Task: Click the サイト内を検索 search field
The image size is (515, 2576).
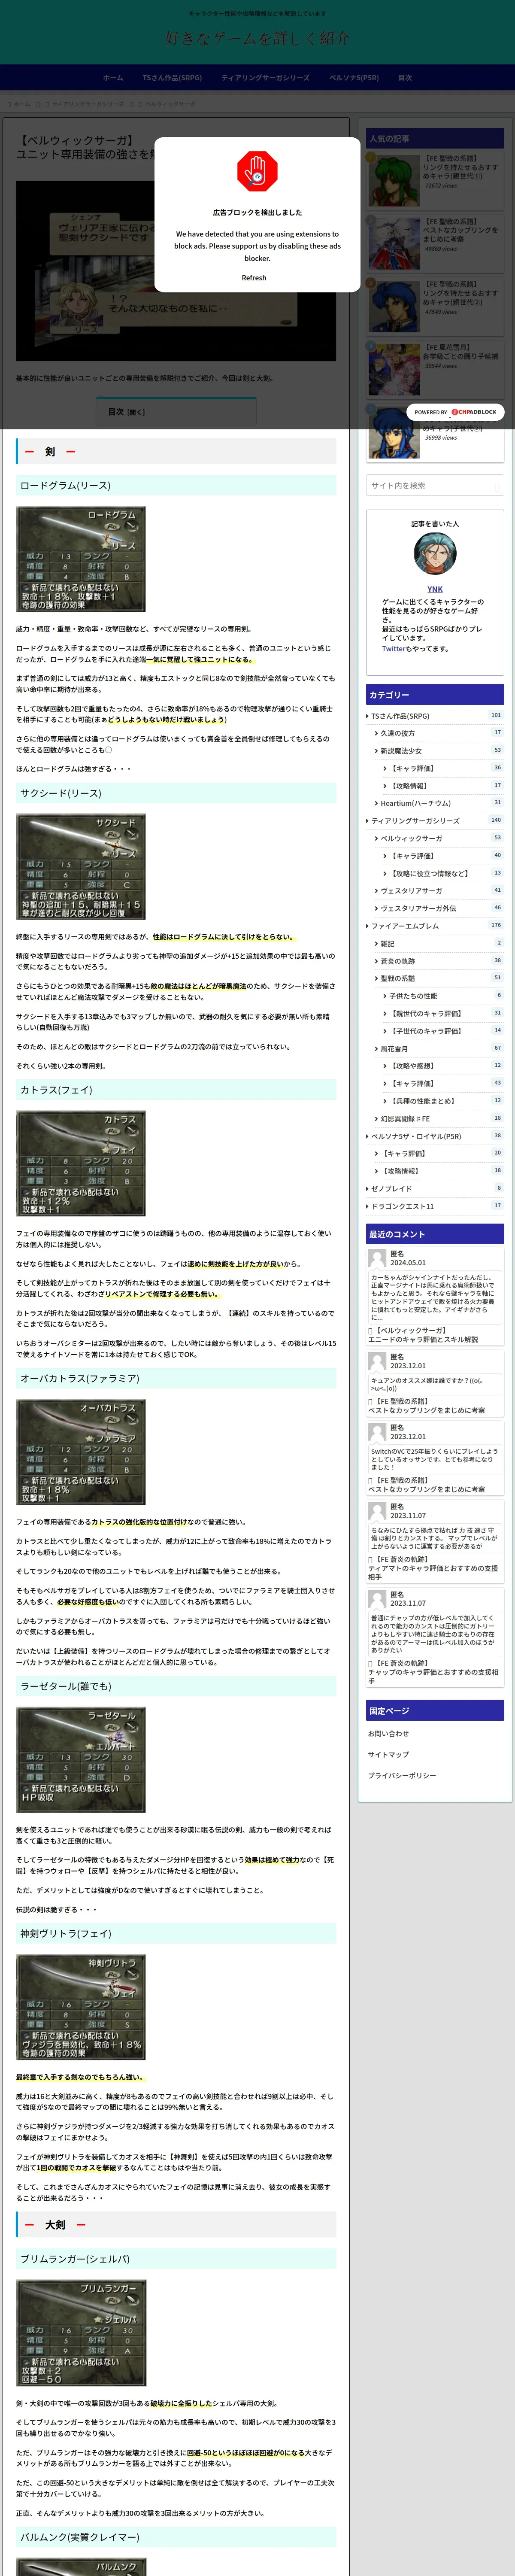Action: (x=435, y=486)
